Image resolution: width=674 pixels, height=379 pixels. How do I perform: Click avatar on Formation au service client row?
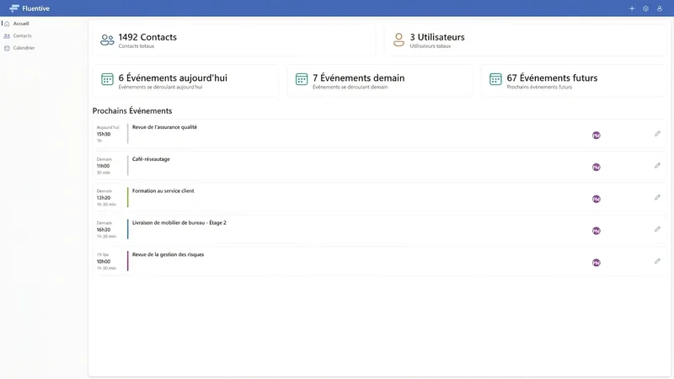596,199
